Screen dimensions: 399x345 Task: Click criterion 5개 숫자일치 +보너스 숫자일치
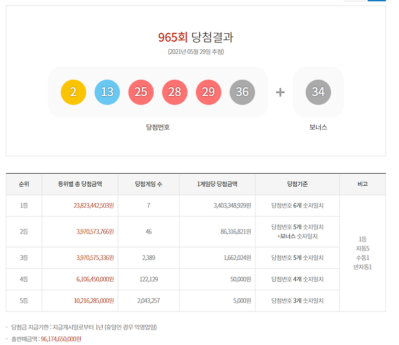point(297,231)
